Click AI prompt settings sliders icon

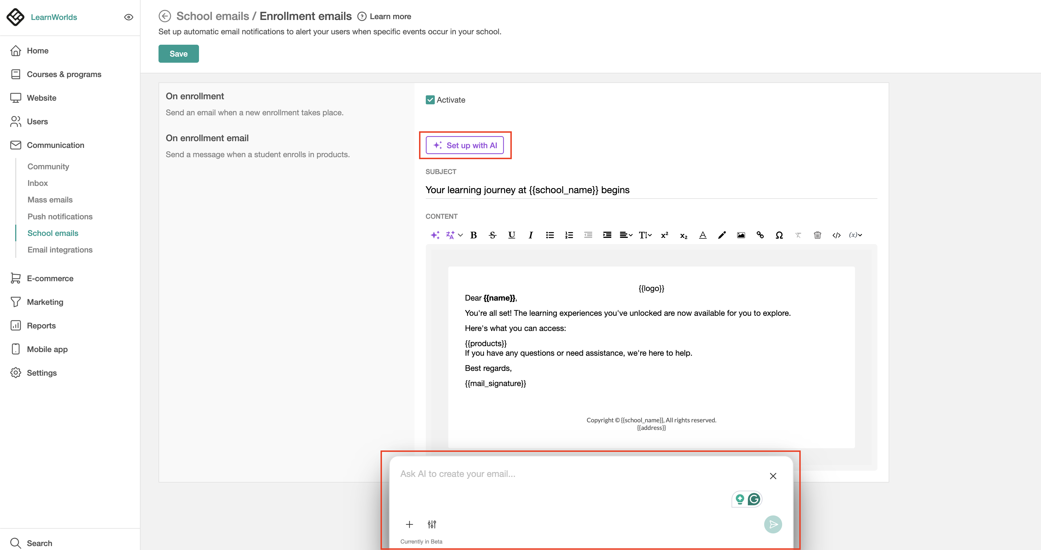pyautogui.click(x=432, y=524)
